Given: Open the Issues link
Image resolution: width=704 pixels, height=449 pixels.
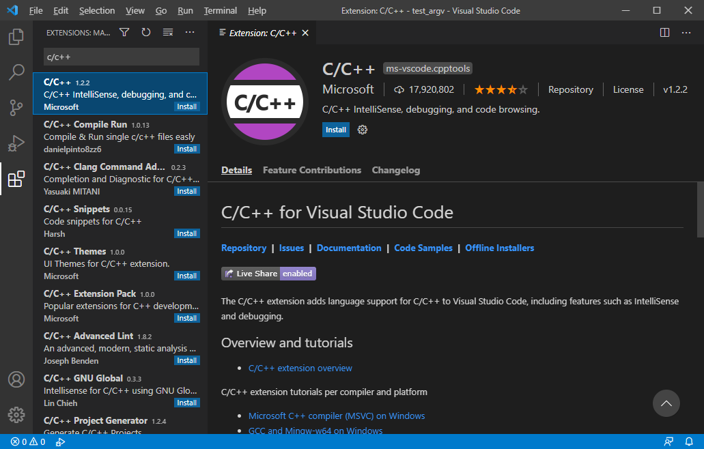Looking at the screenshot, I should pyautogui.click(x=292, y=248).
